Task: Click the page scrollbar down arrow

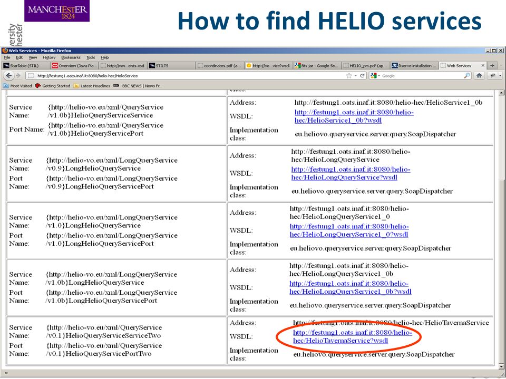Action: (501, 366)
